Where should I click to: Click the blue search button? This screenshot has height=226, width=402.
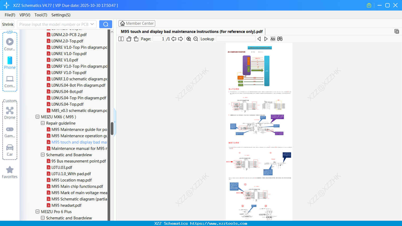click(106, 24)
